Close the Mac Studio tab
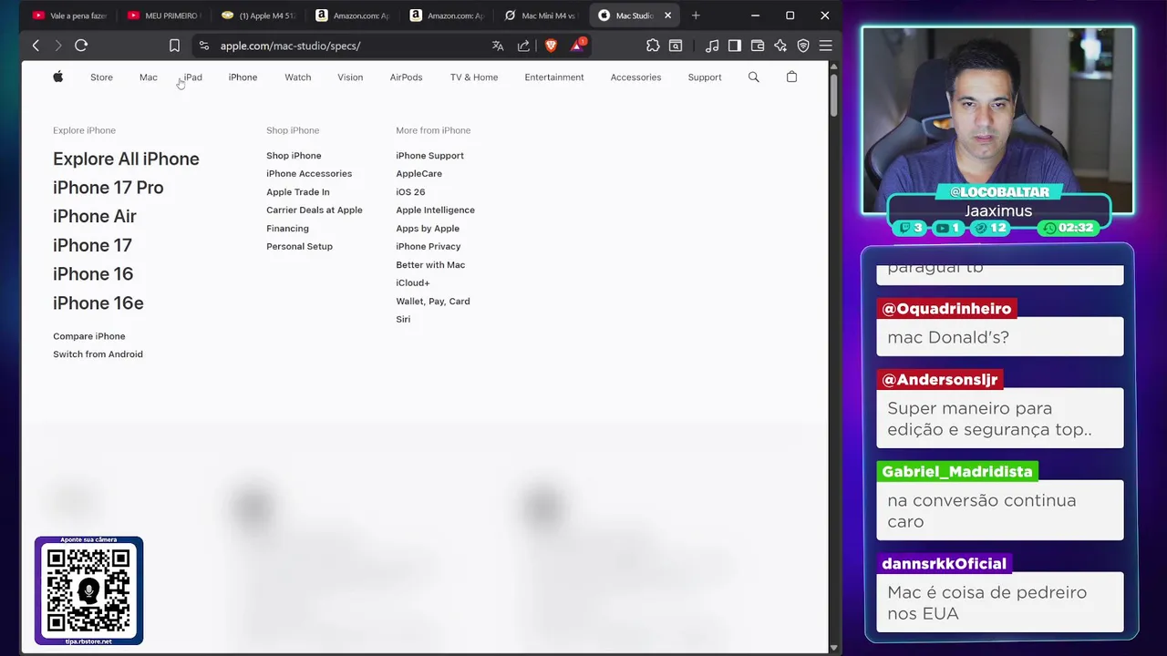The width and height of the screenshot is (1167, 656). (x=667, y=15)
